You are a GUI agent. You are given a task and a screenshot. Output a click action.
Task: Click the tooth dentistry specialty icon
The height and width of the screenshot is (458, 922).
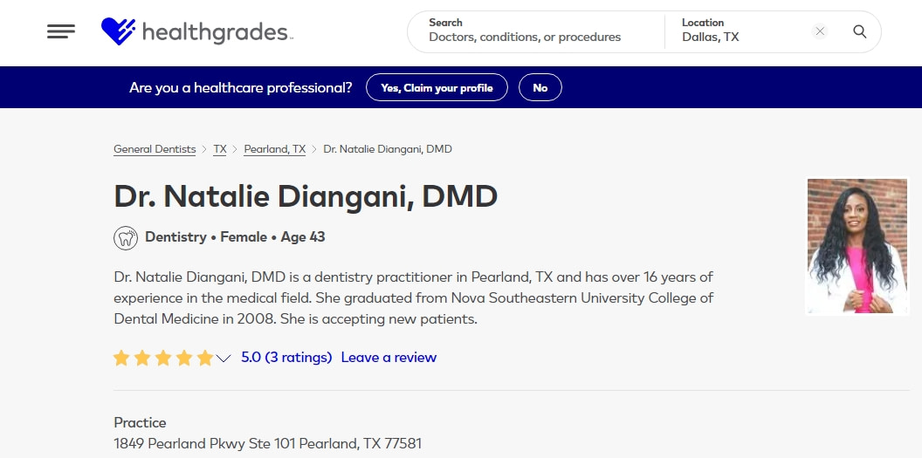(126, 238)
